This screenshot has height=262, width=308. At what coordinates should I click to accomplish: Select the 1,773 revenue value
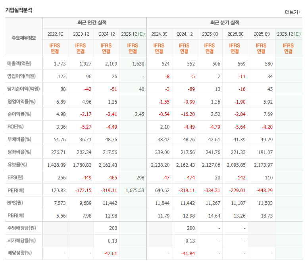pos(60,64)
